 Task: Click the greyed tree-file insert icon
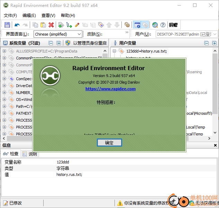click(x=93, y=25)
